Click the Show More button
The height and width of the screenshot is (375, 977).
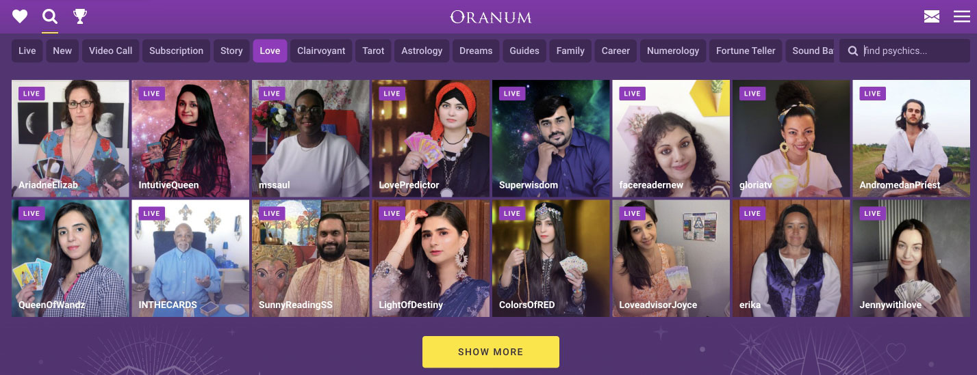[491, 352]
